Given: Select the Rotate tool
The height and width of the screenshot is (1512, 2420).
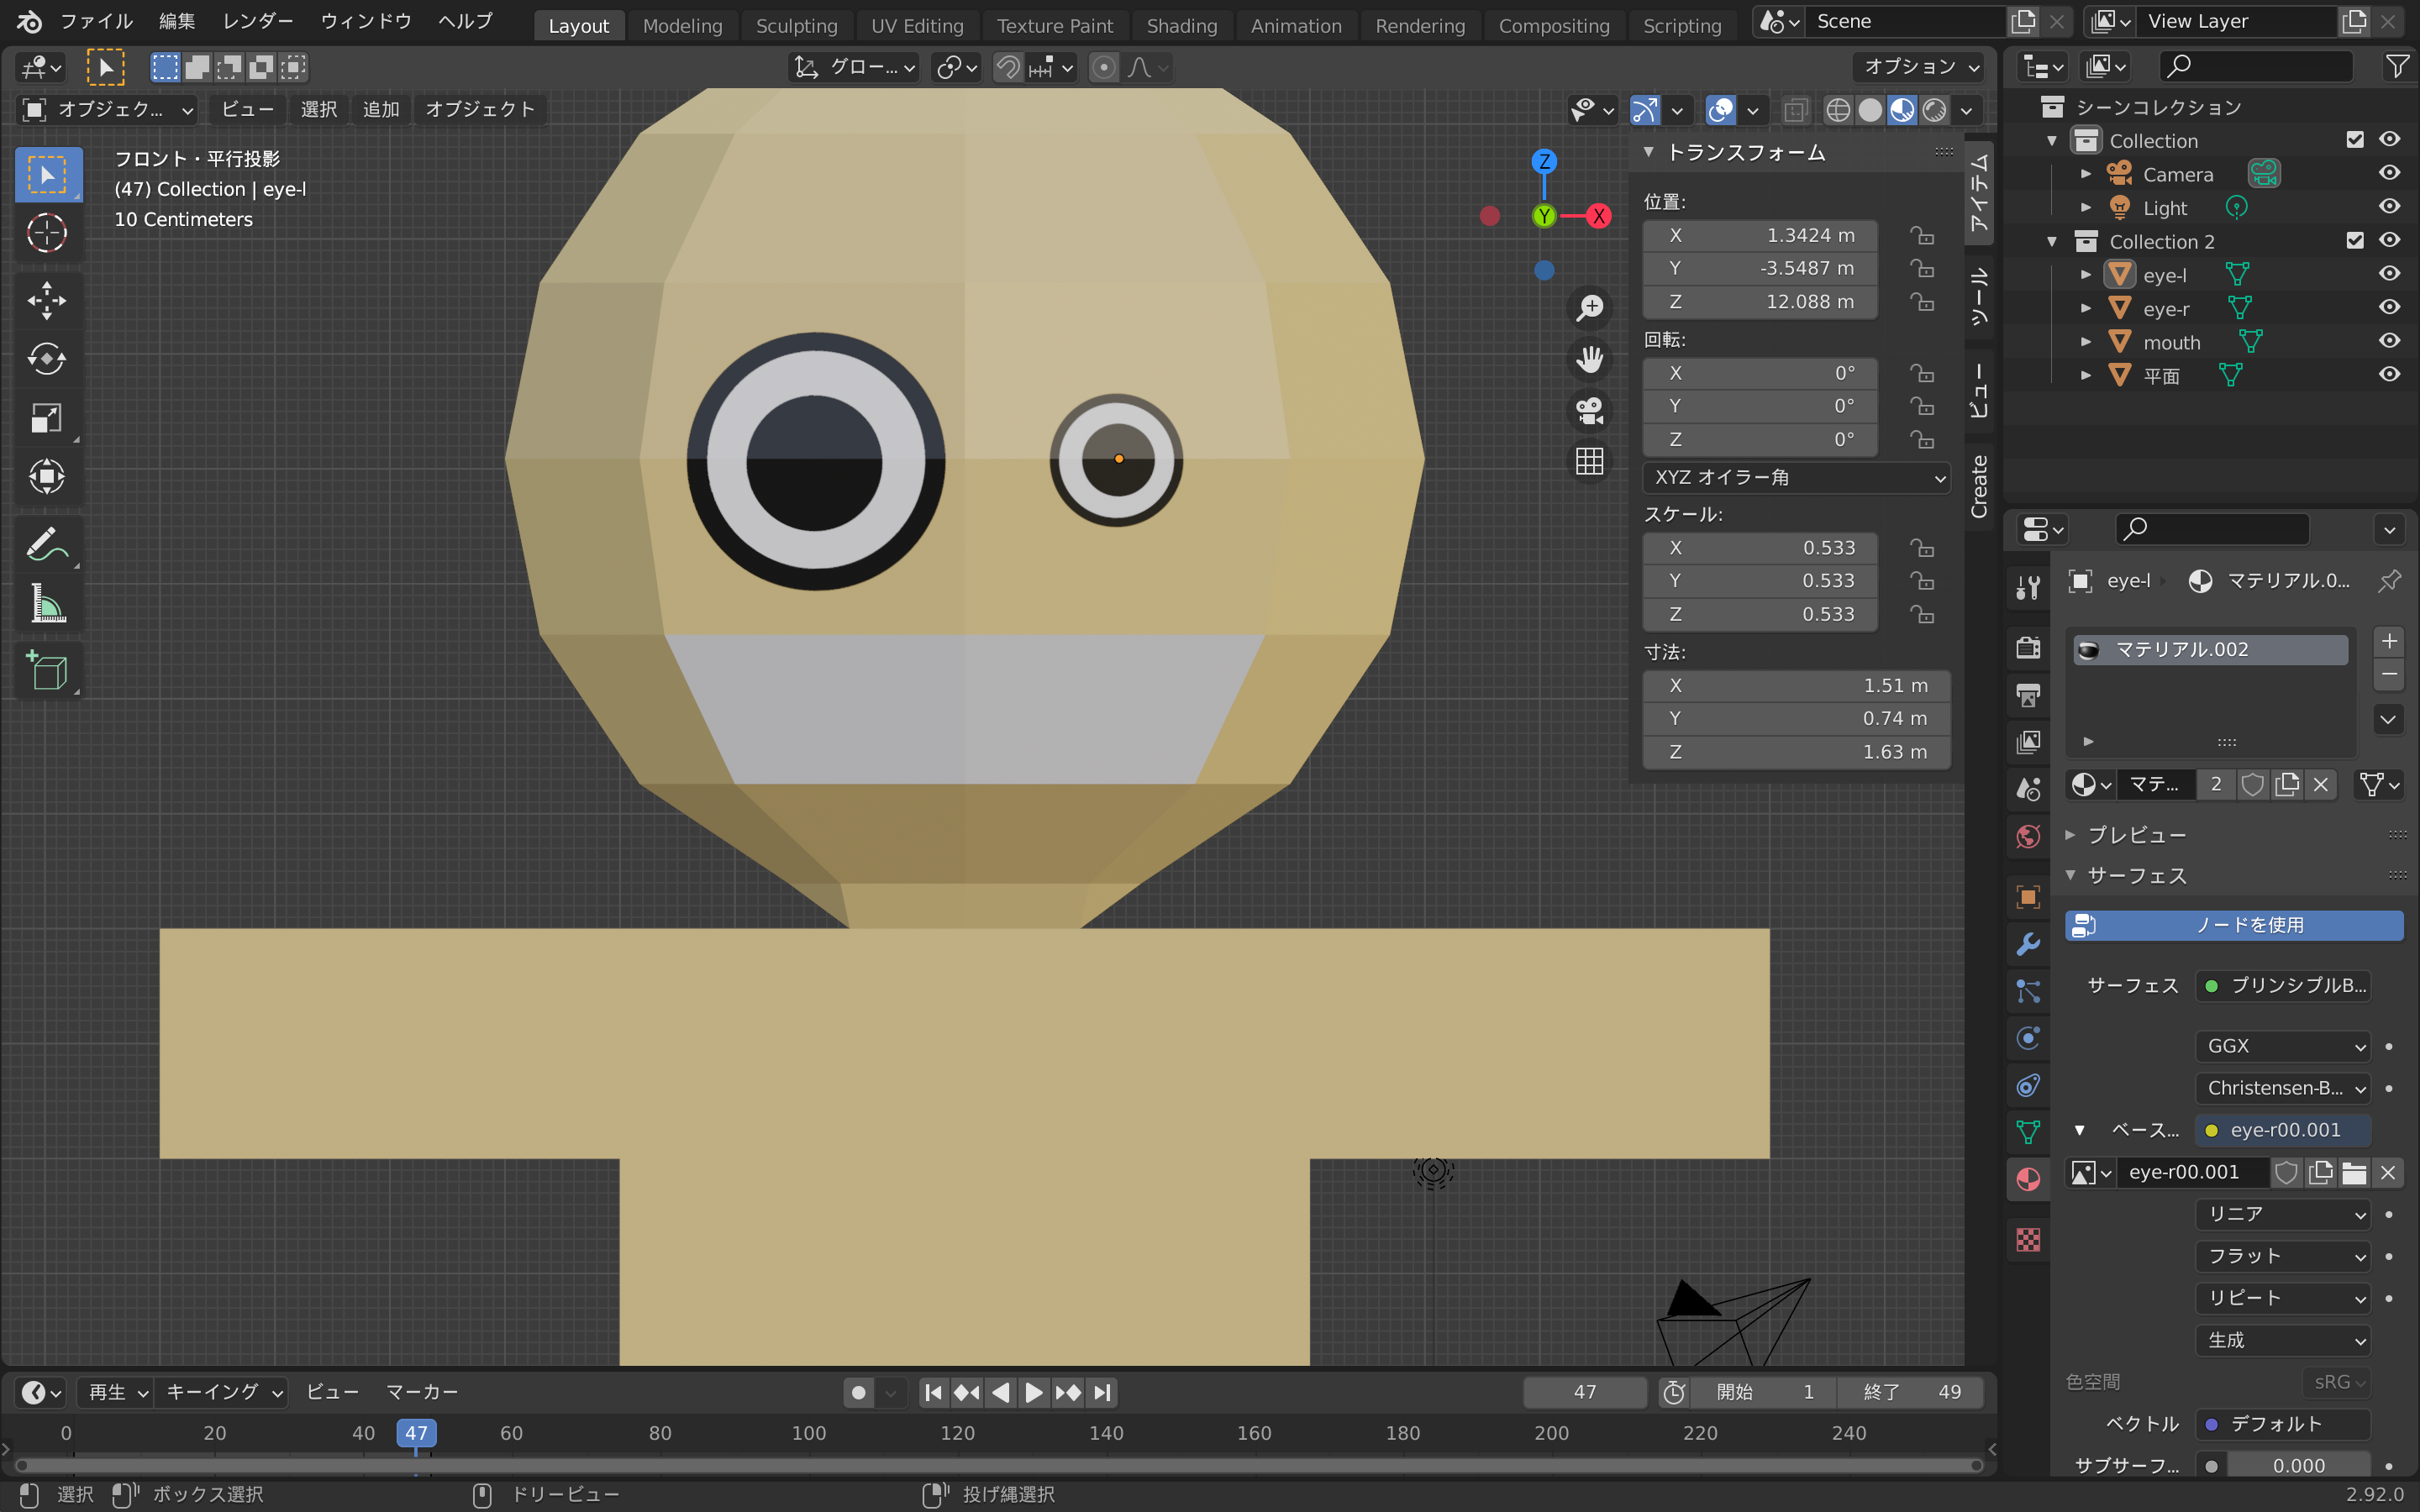Looking at the screenshot, I should pos(46,359).
